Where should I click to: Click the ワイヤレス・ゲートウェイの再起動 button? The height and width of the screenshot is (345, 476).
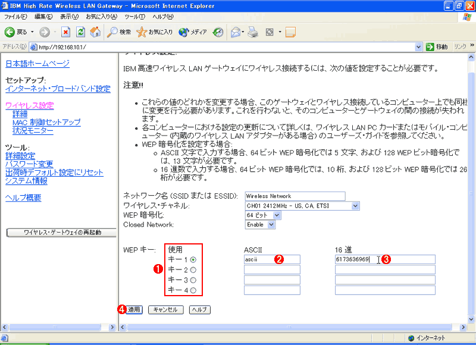pyautogui.click(x=62, y=233)
